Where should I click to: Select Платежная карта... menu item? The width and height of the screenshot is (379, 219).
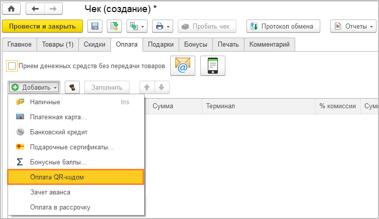pos(76,117)
